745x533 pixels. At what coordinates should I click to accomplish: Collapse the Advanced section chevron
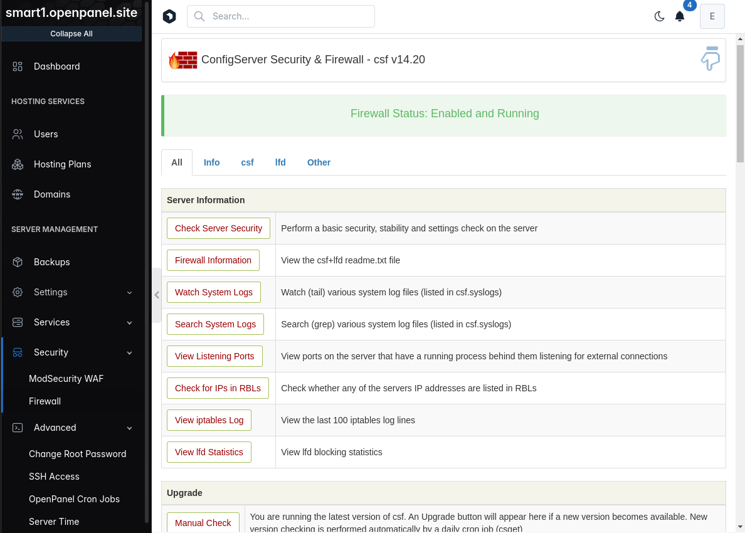coord(130,428)
